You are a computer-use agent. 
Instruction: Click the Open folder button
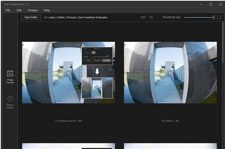click(31, 17)
